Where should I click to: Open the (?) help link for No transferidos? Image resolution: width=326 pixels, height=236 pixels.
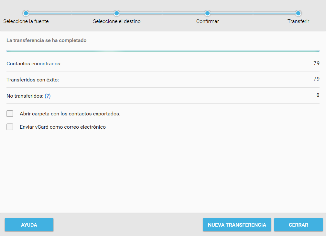pyautogui.click(x=48, y=96)
